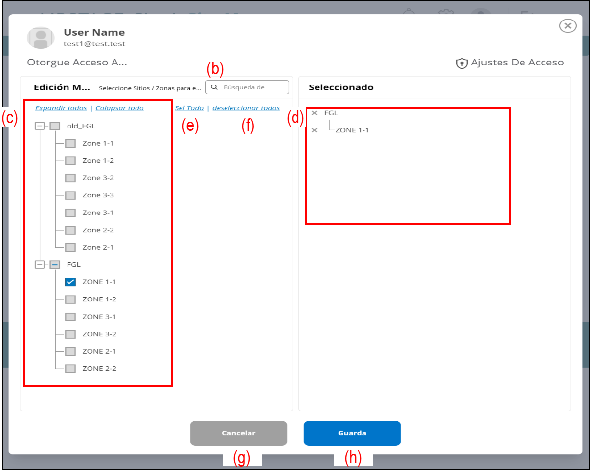Uncheck the ZONE 1-1 checkbox under FGL

(70, 282)
